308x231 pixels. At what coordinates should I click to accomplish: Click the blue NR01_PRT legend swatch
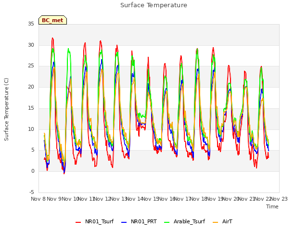tap(124, 222)
